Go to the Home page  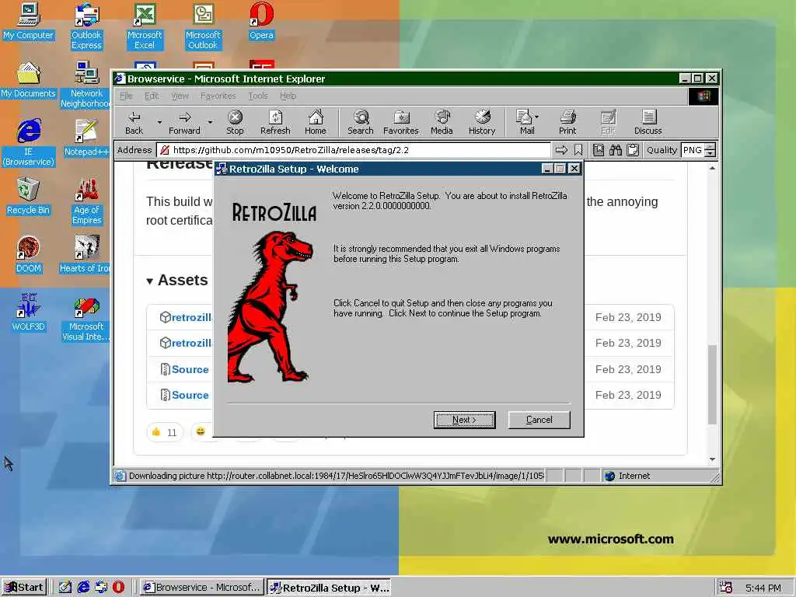click(316, 123)
